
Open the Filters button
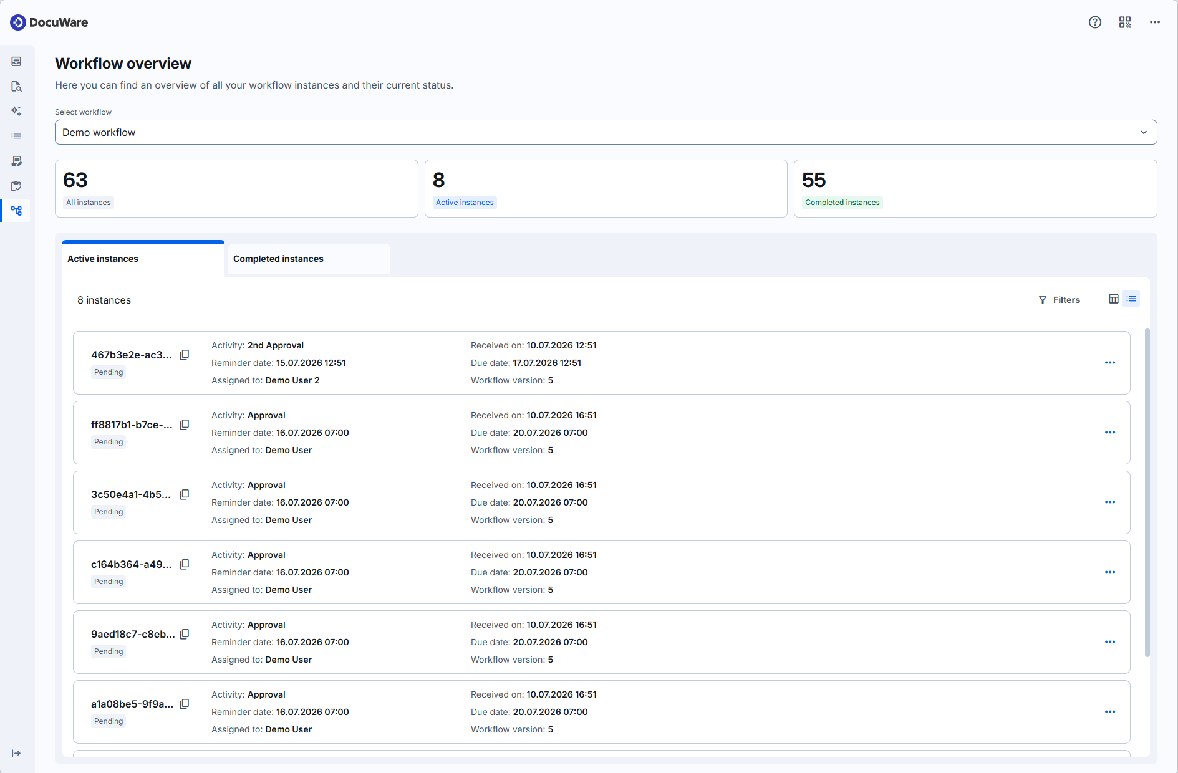pos(1060,300)
